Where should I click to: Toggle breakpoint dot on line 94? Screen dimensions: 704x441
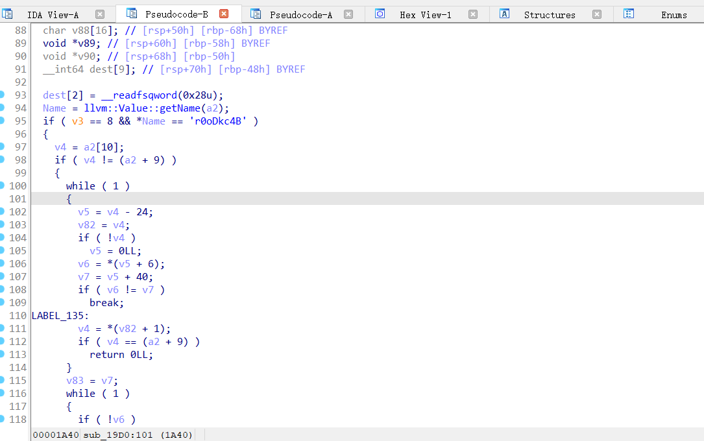click(x=2, y=108)
